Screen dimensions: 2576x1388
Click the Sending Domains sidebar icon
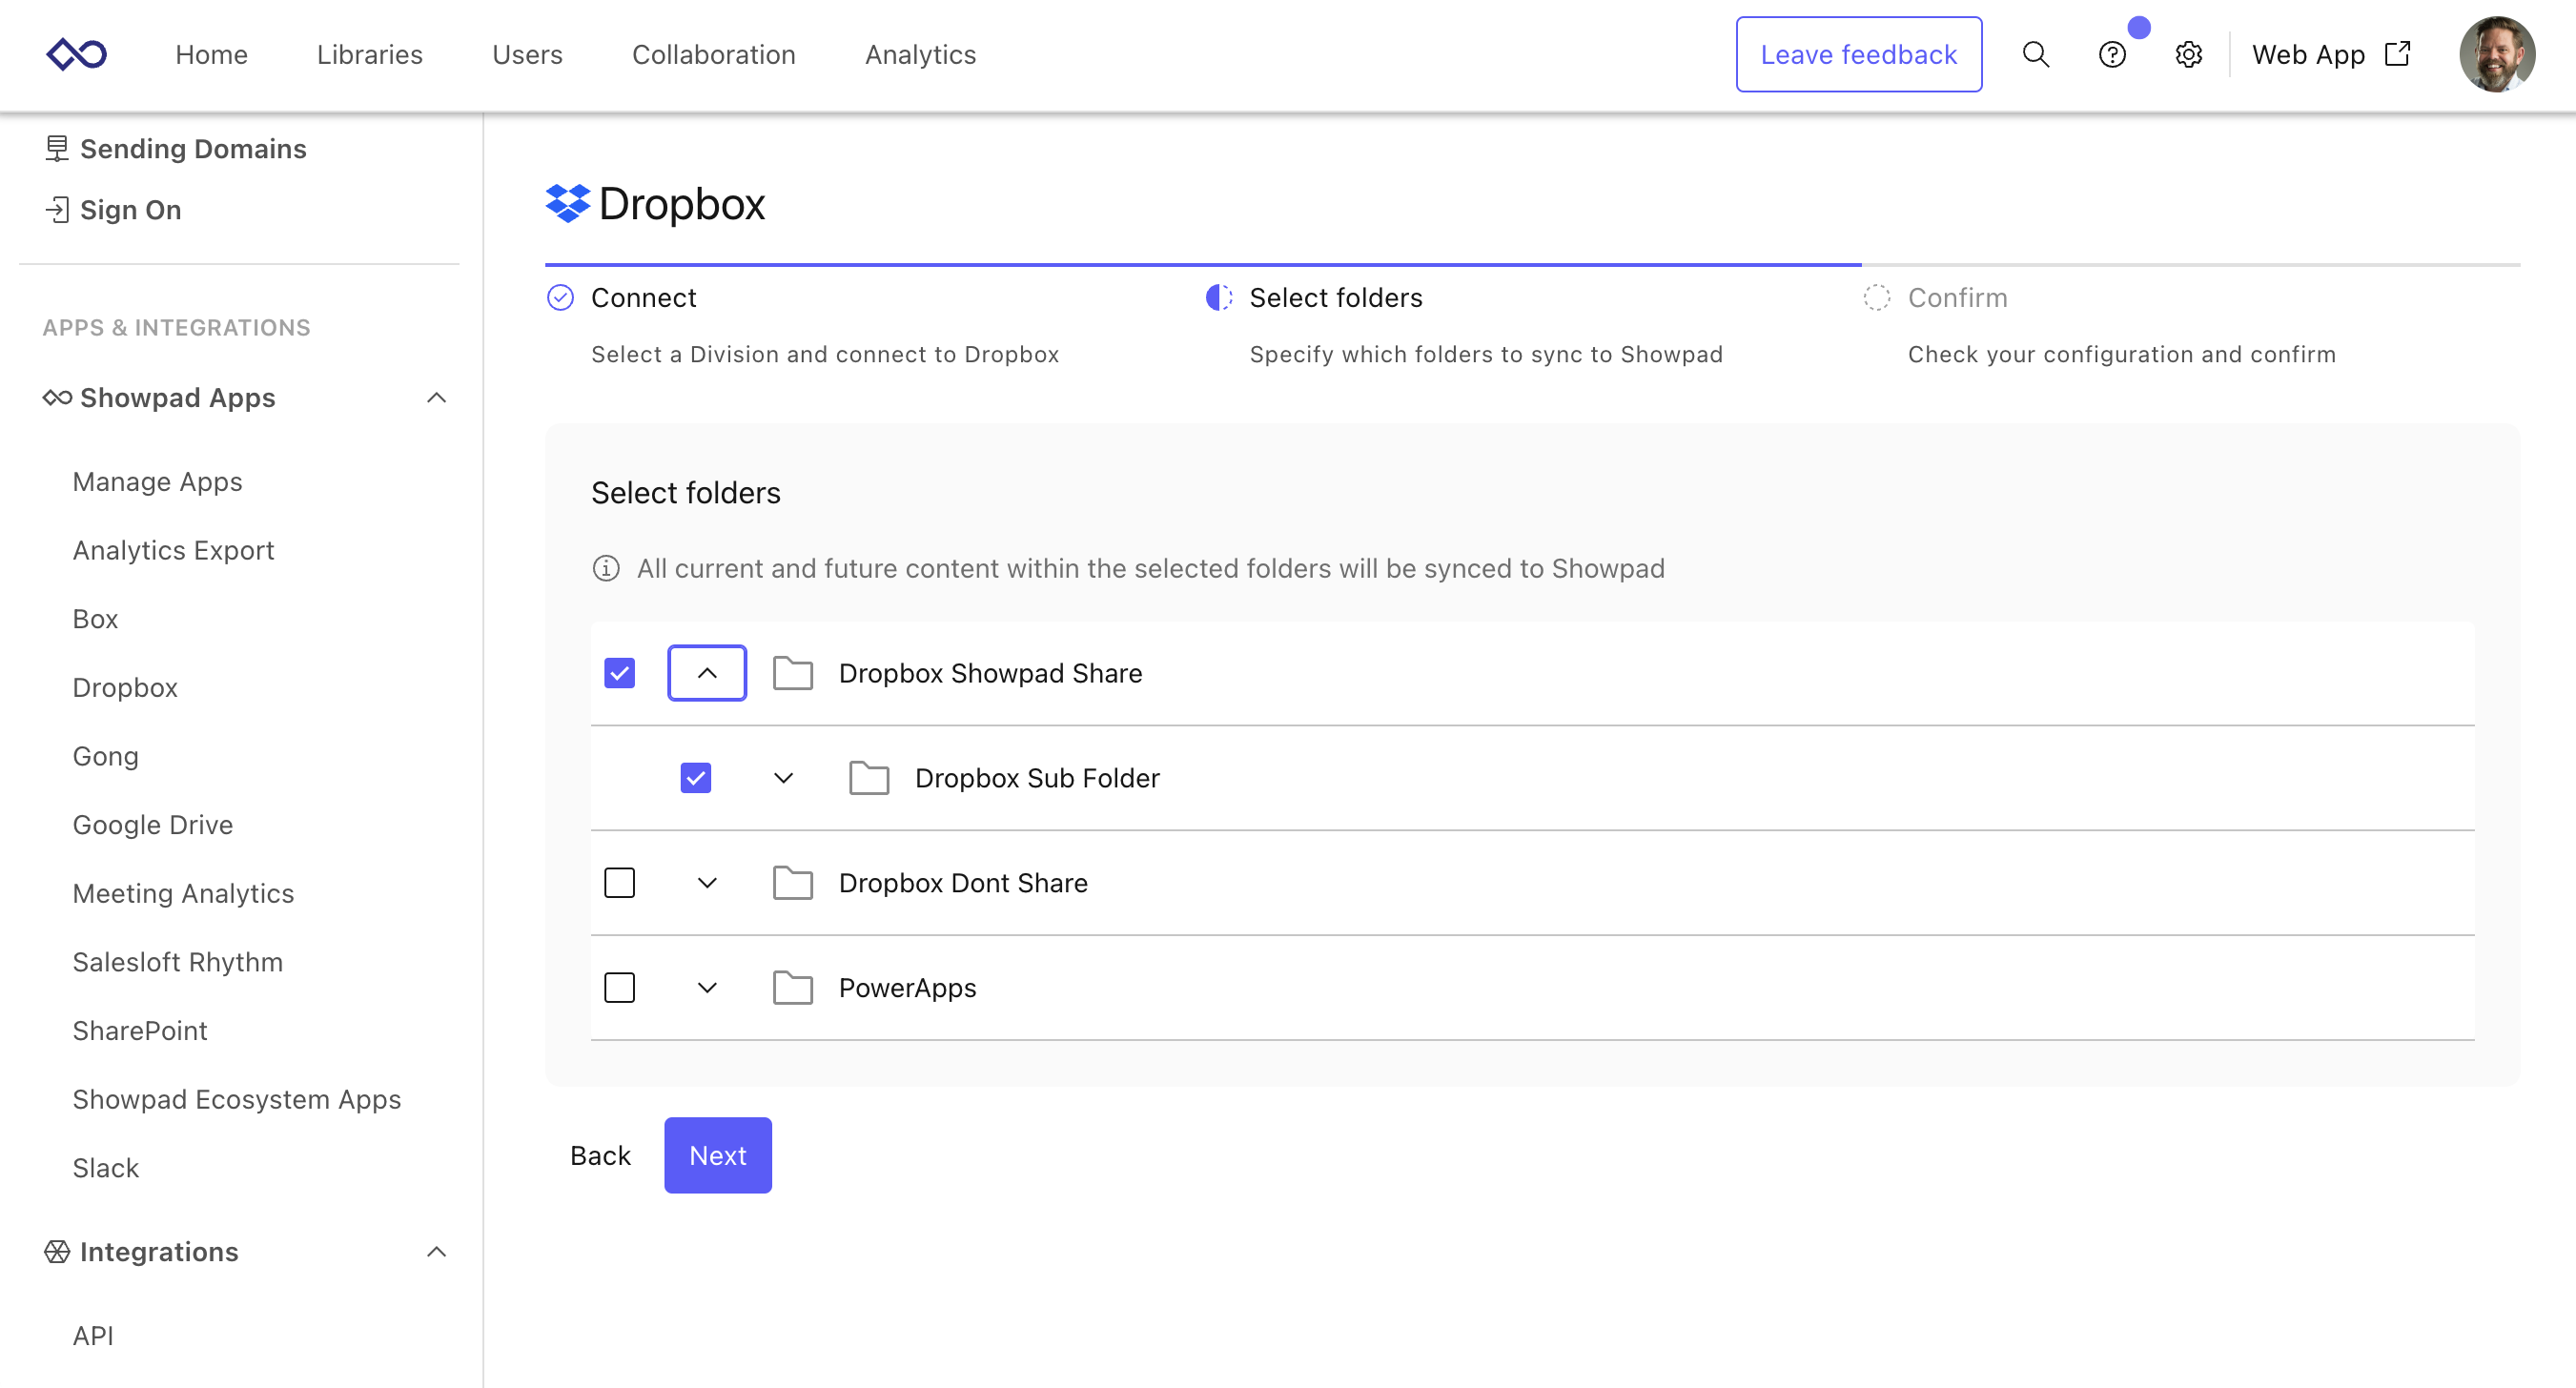[57, 149]
